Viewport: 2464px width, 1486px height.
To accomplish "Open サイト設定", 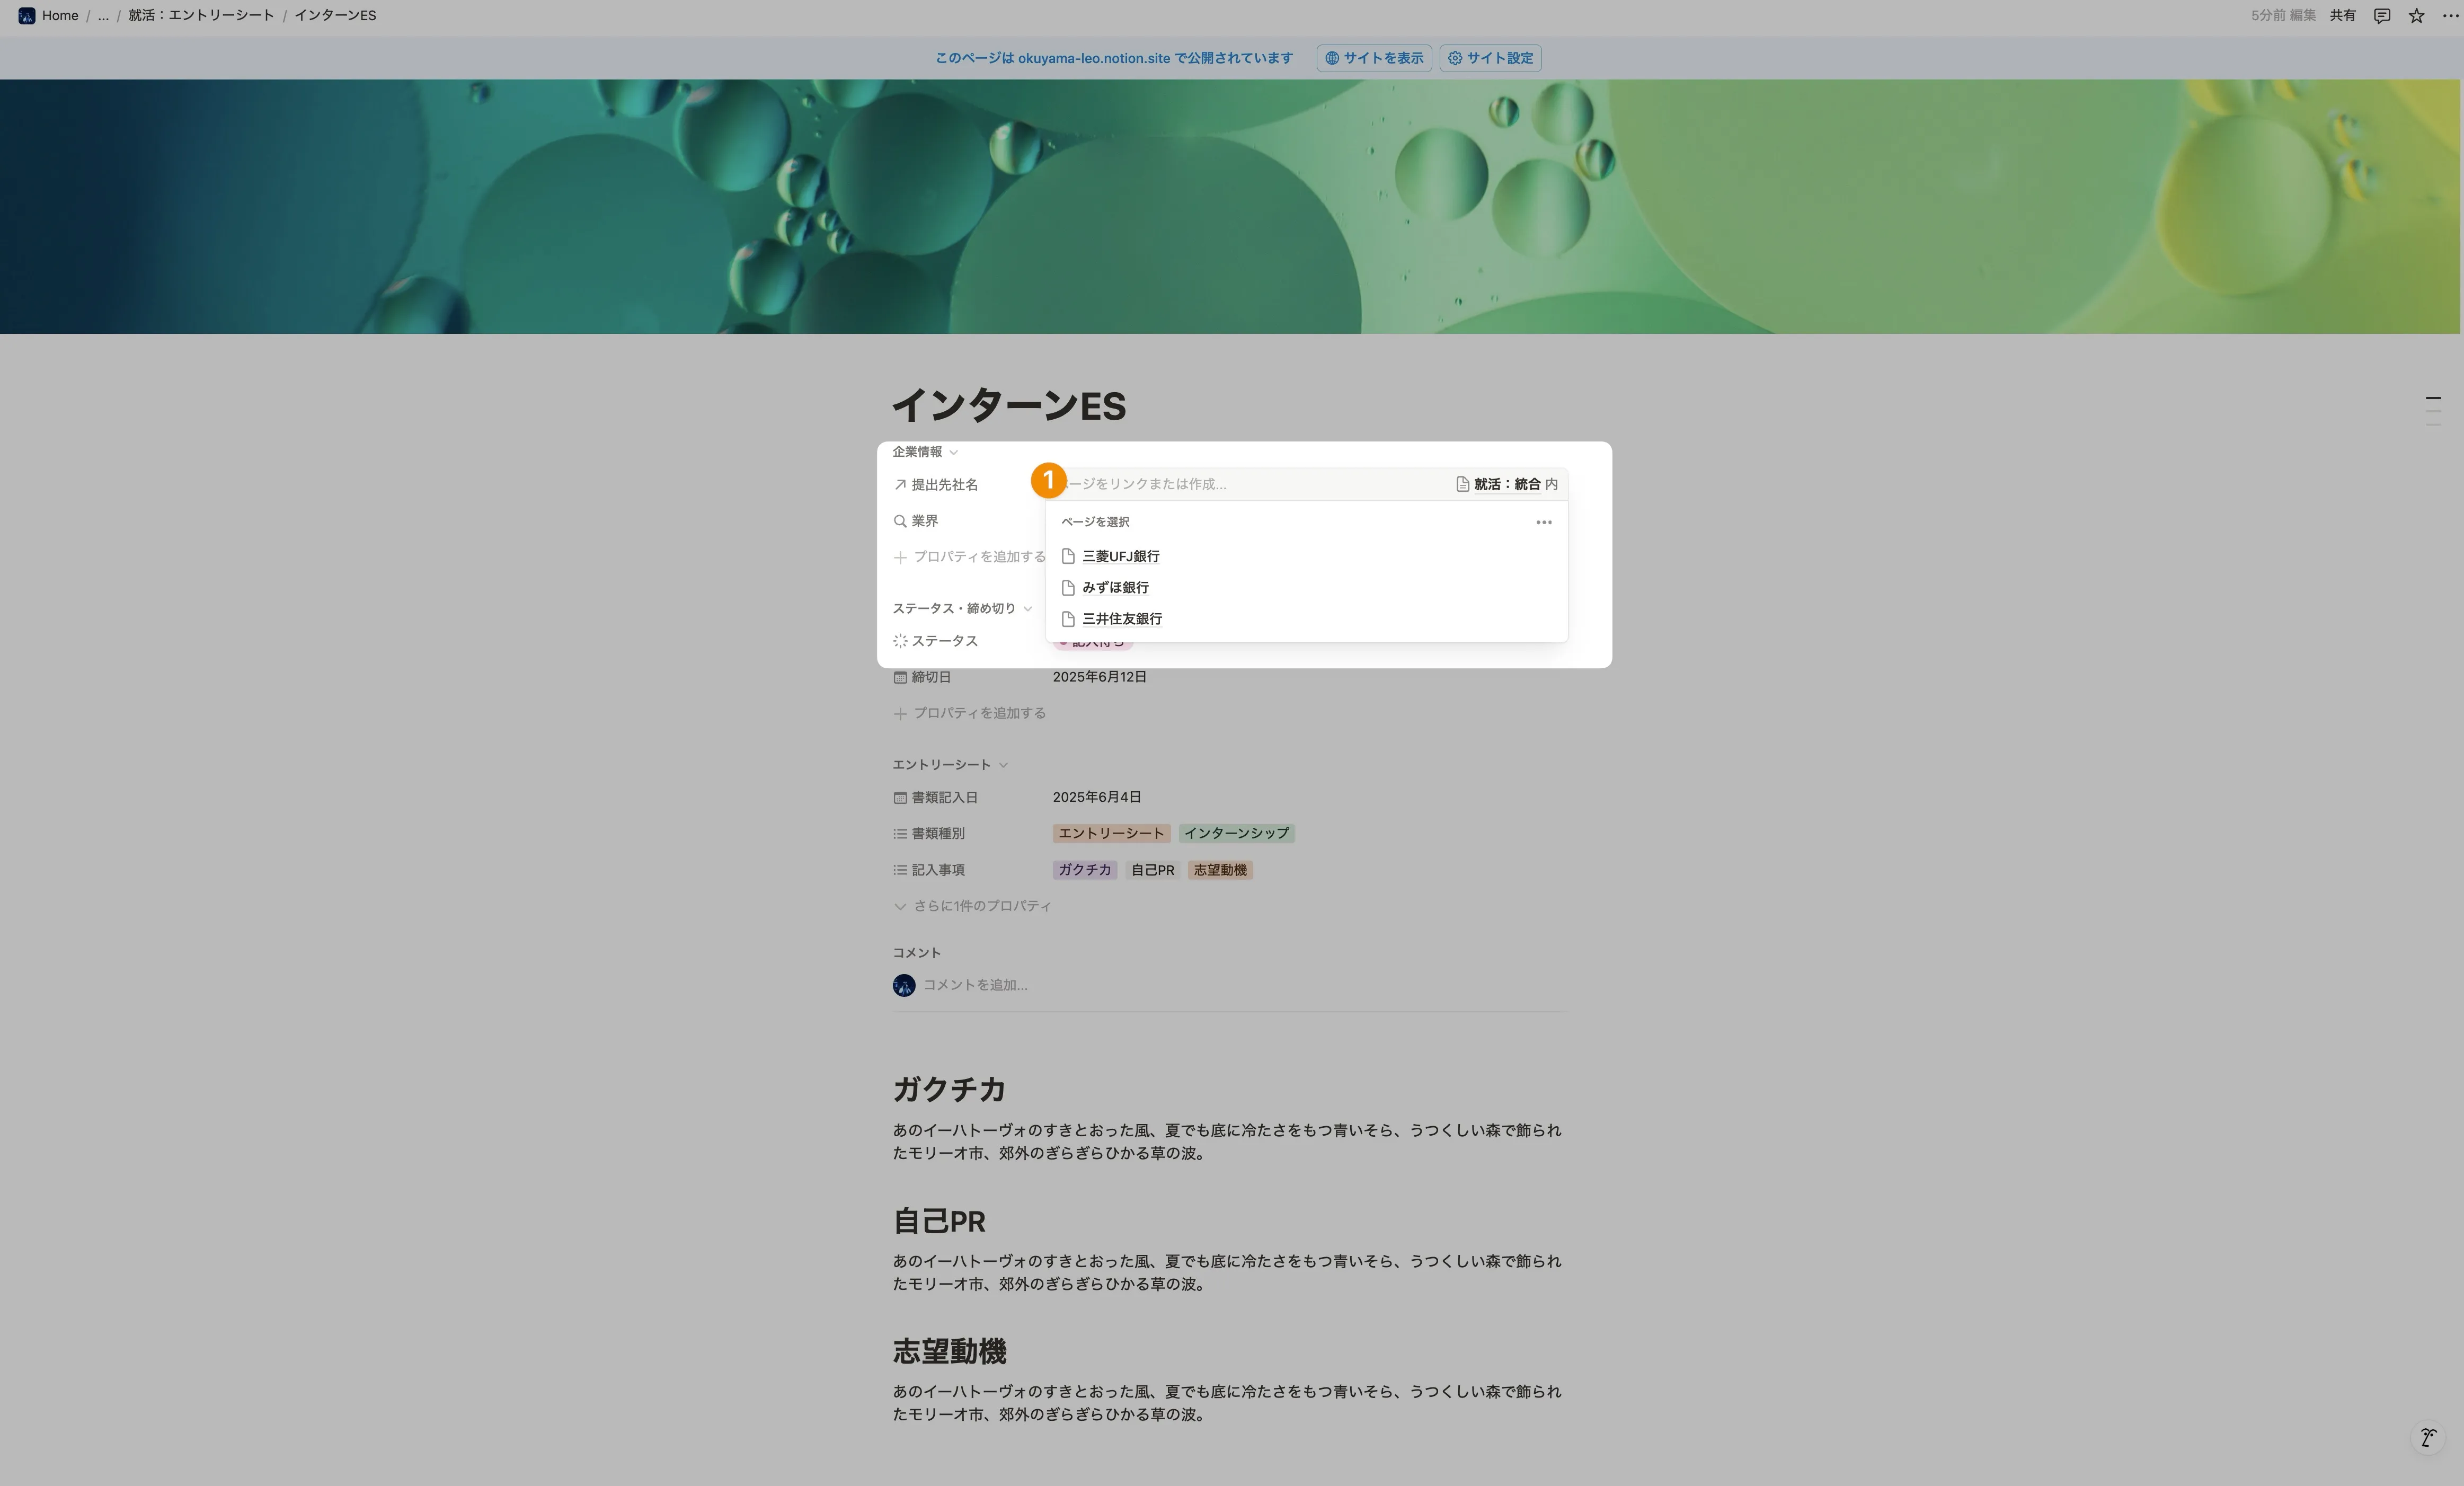I will (x=1489, y=58).
